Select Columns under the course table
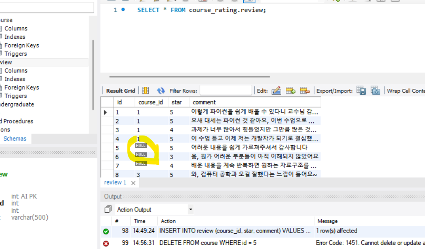Viewport: 425px width, 249px height. point(16,29)
